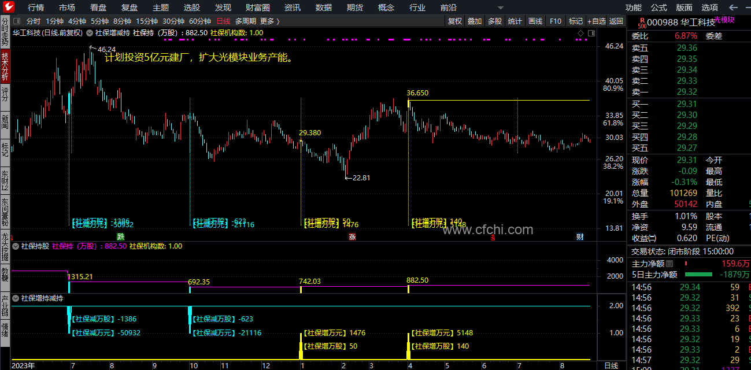Click the 画线 drawing button
Viewport: 751px width, 370px height.
pos(535,21)
